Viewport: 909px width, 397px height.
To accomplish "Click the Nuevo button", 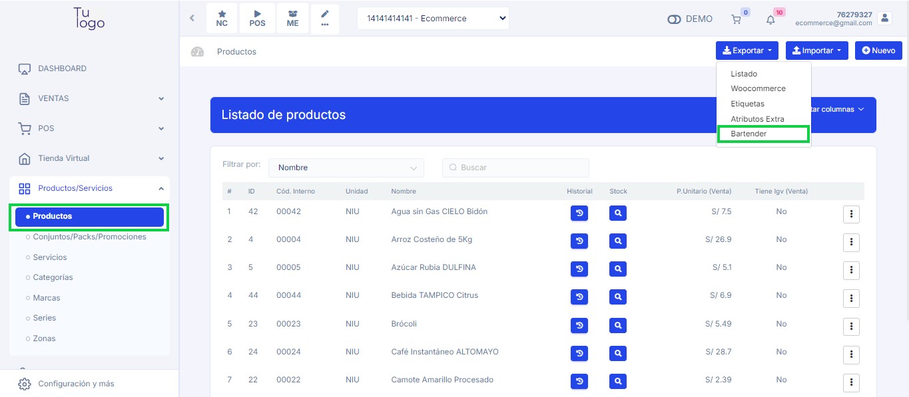I will click(878, 51).
